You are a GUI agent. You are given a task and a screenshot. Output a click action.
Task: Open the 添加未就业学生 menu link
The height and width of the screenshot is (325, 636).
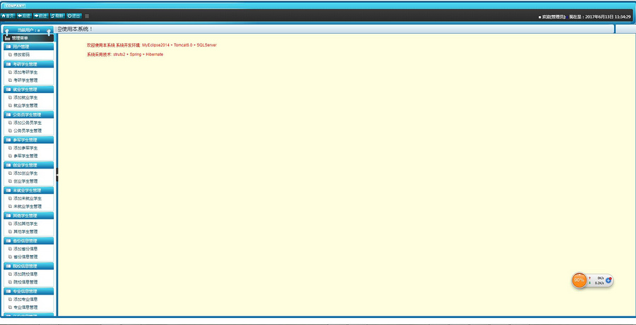click(28, 198)
